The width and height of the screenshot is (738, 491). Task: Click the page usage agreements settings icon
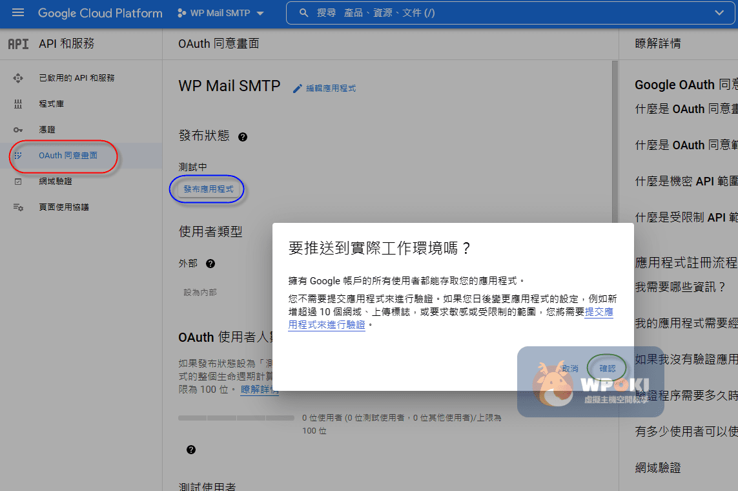pos(18,207)
